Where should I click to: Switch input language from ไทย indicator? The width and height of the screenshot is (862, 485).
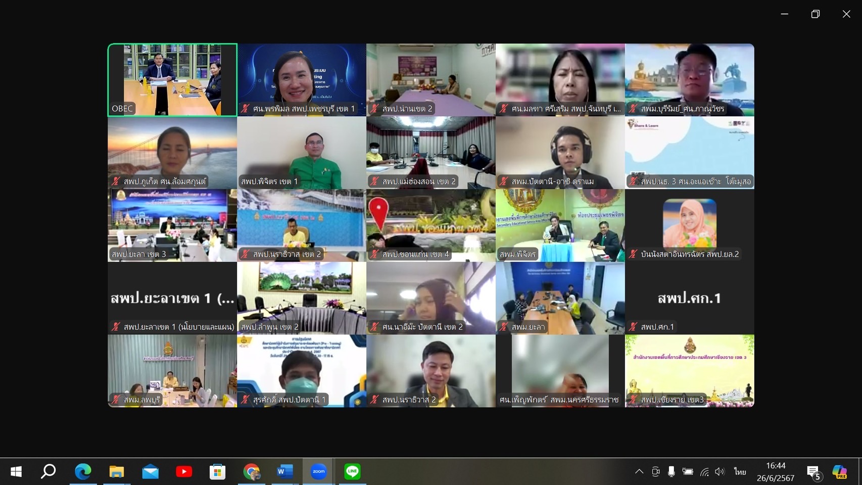(x=740, y=472)
